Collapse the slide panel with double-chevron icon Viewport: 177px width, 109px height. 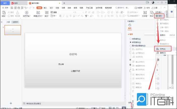(x=2, y=22)
